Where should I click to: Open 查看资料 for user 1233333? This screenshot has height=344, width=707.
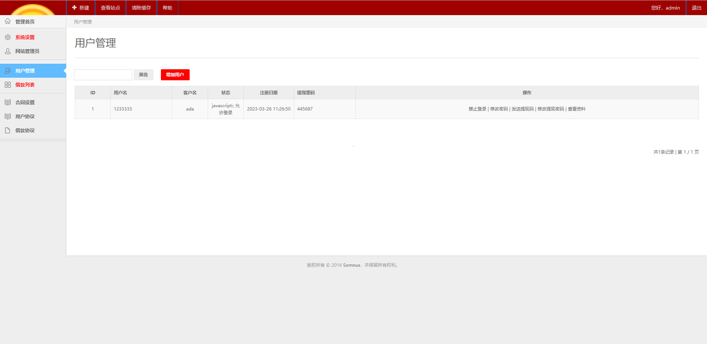click(x=577, y=109)
